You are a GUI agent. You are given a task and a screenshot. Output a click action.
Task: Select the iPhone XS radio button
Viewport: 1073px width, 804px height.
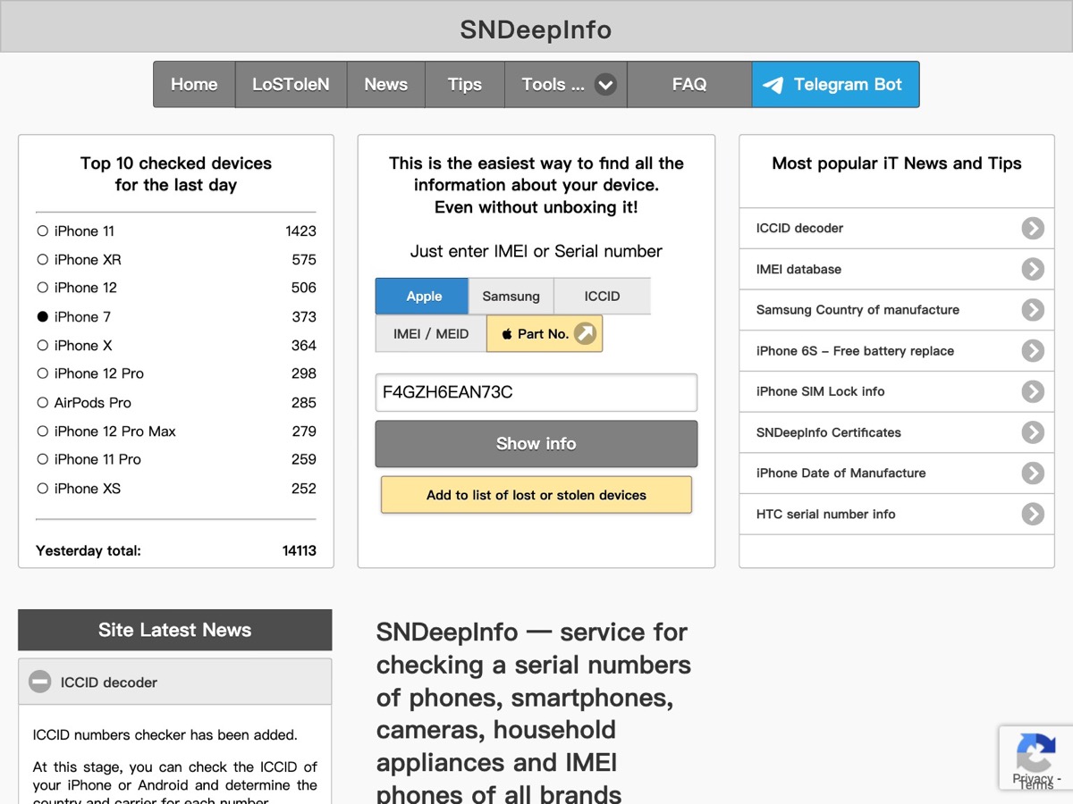click(42, 489)
